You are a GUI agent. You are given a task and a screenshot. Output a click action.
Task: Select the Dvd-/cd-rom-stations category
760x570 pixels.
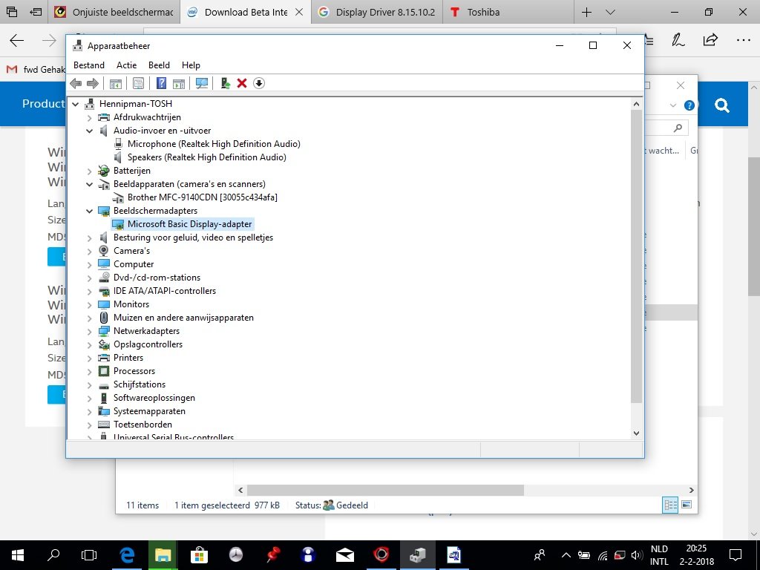[x=157, y=278]
